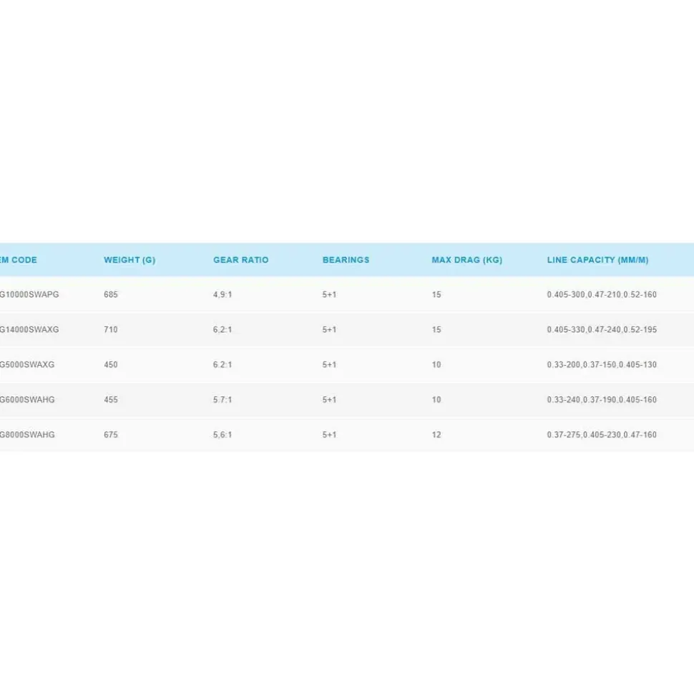Click line capacity 0.405-330,0.47-240,0.52-195
This screenshot has height=695, width=694.
click(602, 330)
